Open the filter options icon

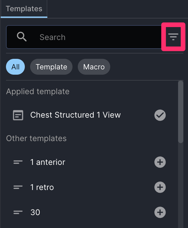[x=173, y=37]
